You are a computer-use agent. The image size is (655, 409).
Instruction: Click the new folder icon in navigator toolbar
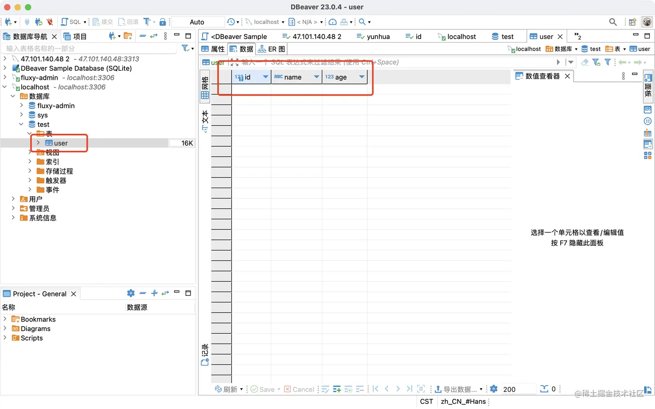[128, 36]
